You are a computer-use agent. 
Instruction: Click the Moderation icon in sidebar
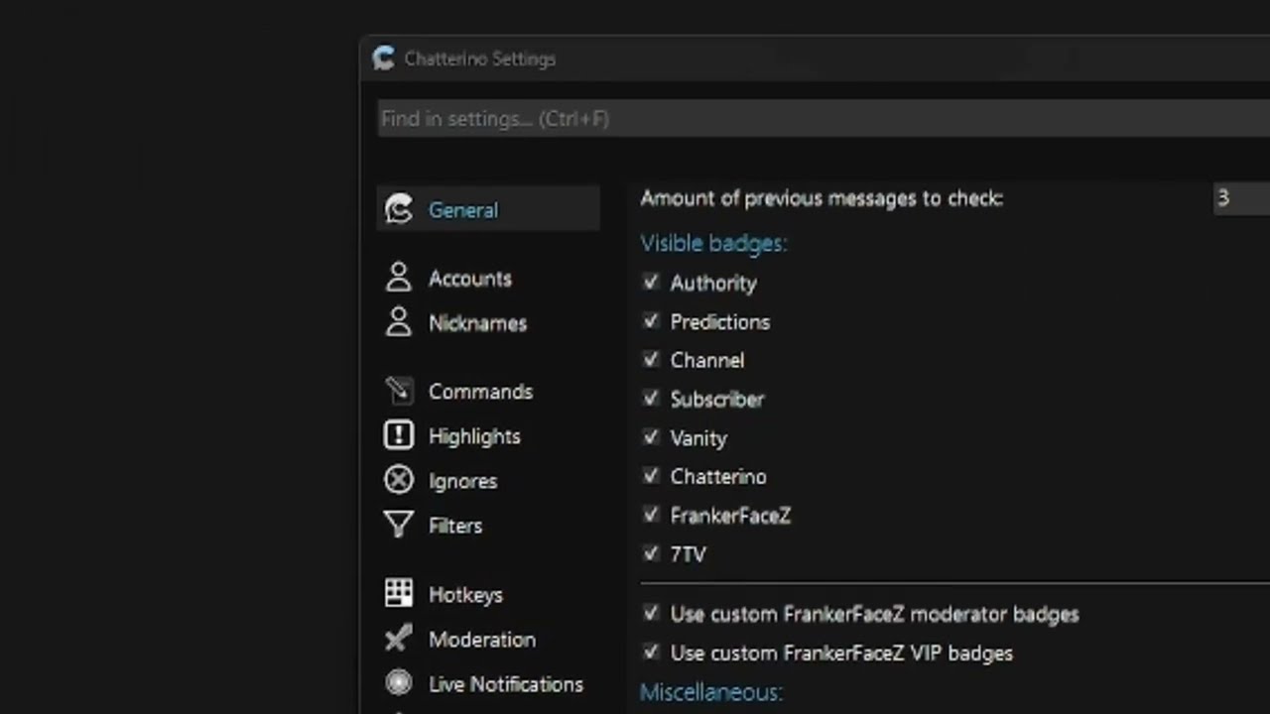(399, 639)
